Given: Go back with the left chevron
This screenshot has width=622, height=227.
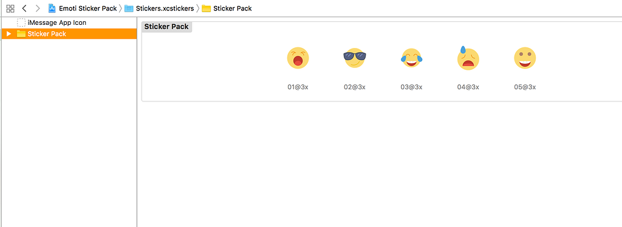Looking at the screenshot, I should pos(24,8).
